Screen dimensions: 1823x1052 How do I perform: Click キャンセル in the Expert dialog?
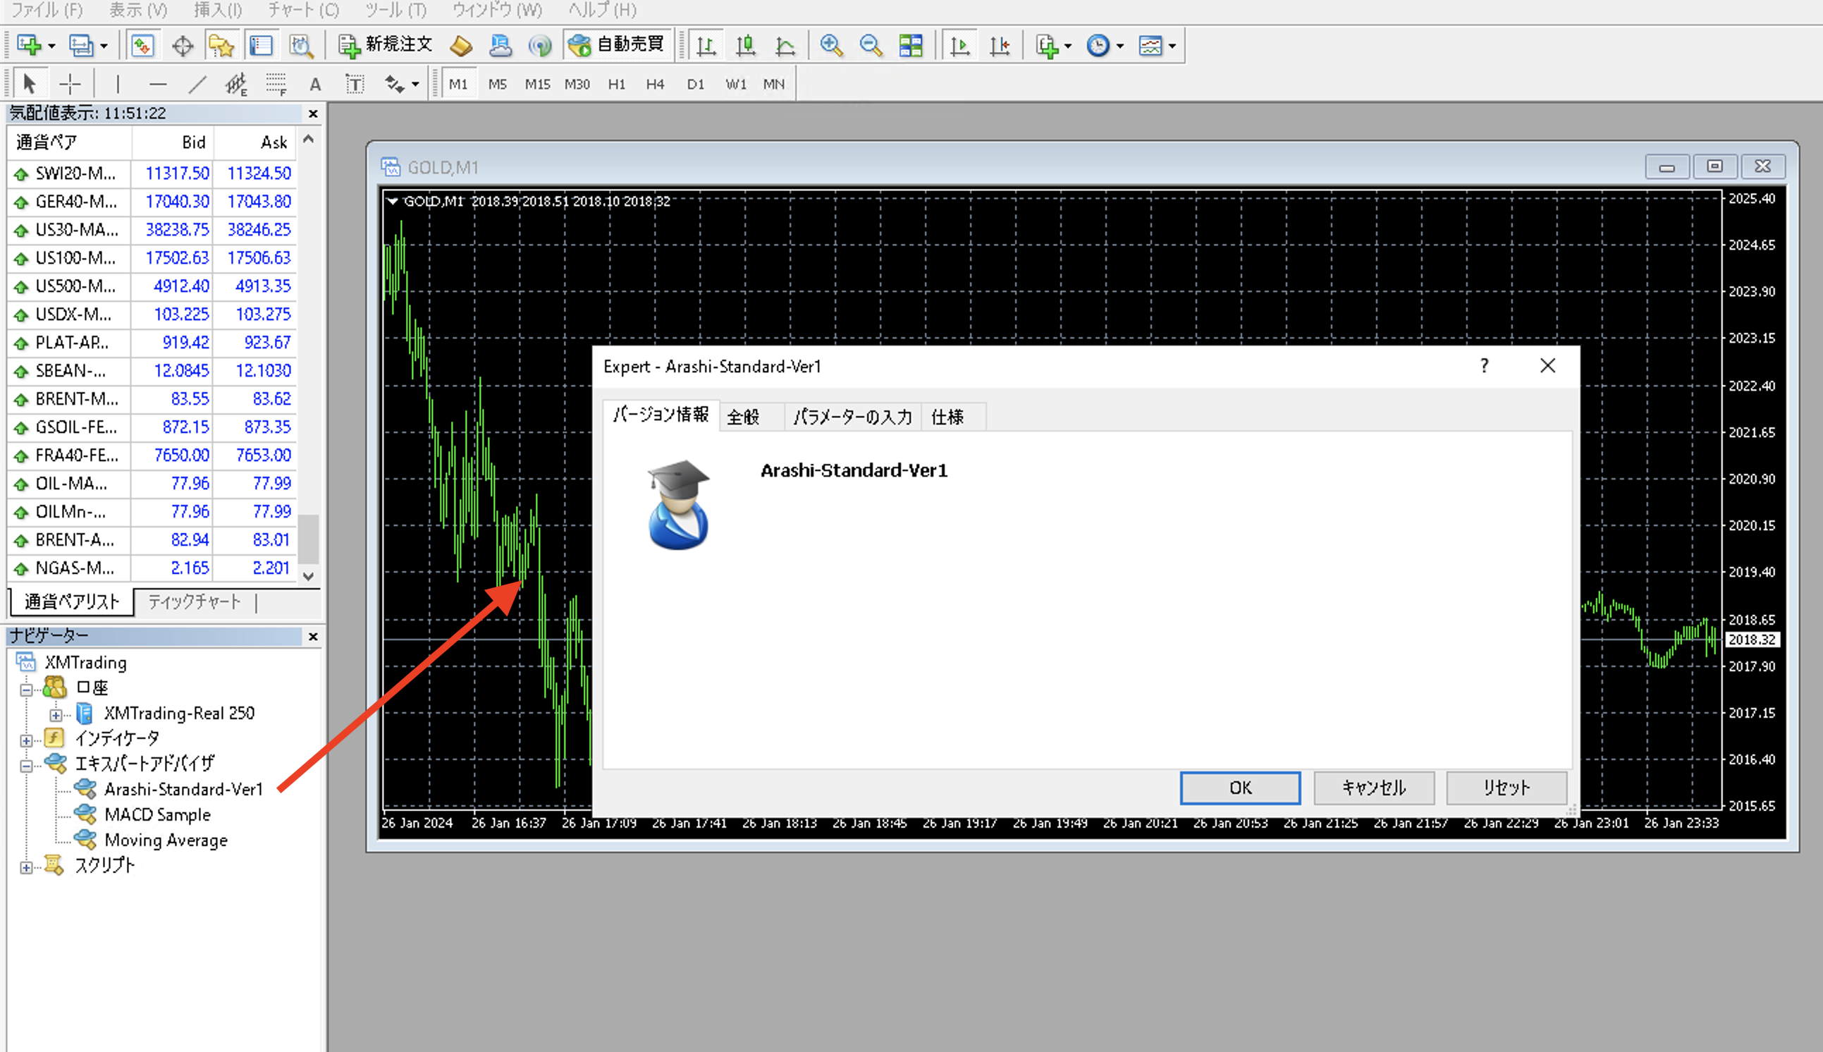tap(1374, 788)
